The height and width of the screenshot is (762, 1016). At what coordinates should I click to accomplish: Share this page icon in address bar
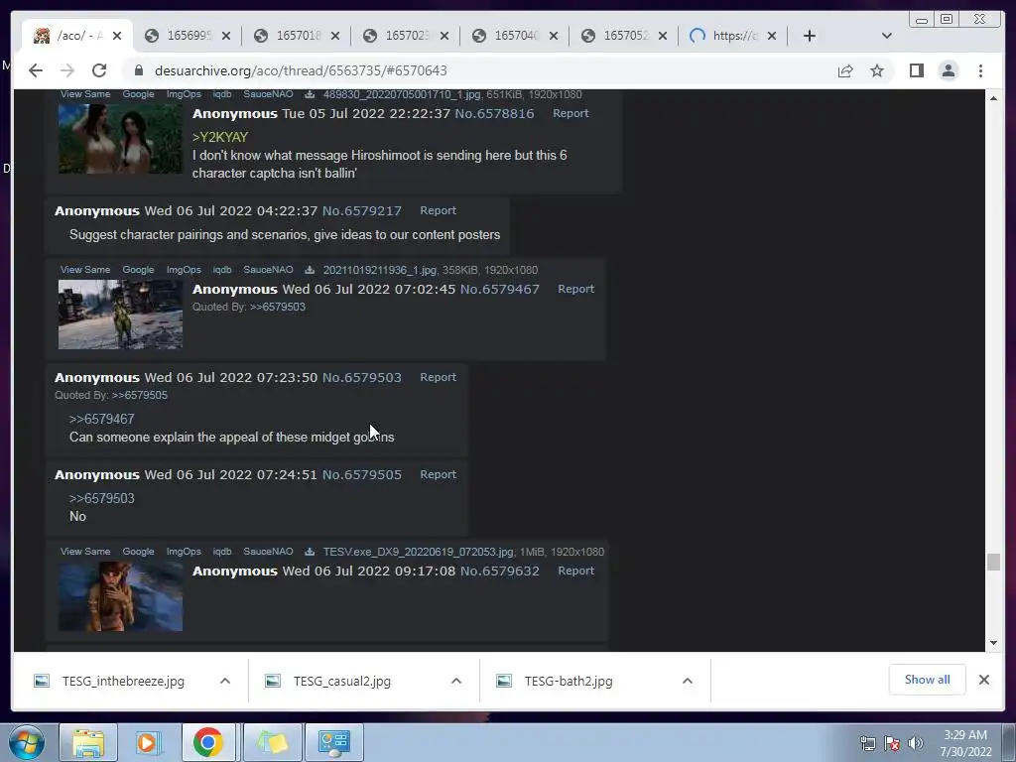[x=845, y=70]
